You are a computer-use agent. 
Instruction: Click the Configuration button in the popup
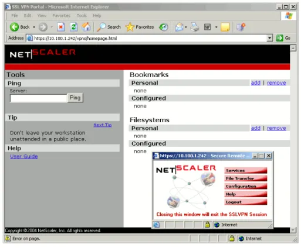point(246,186)
